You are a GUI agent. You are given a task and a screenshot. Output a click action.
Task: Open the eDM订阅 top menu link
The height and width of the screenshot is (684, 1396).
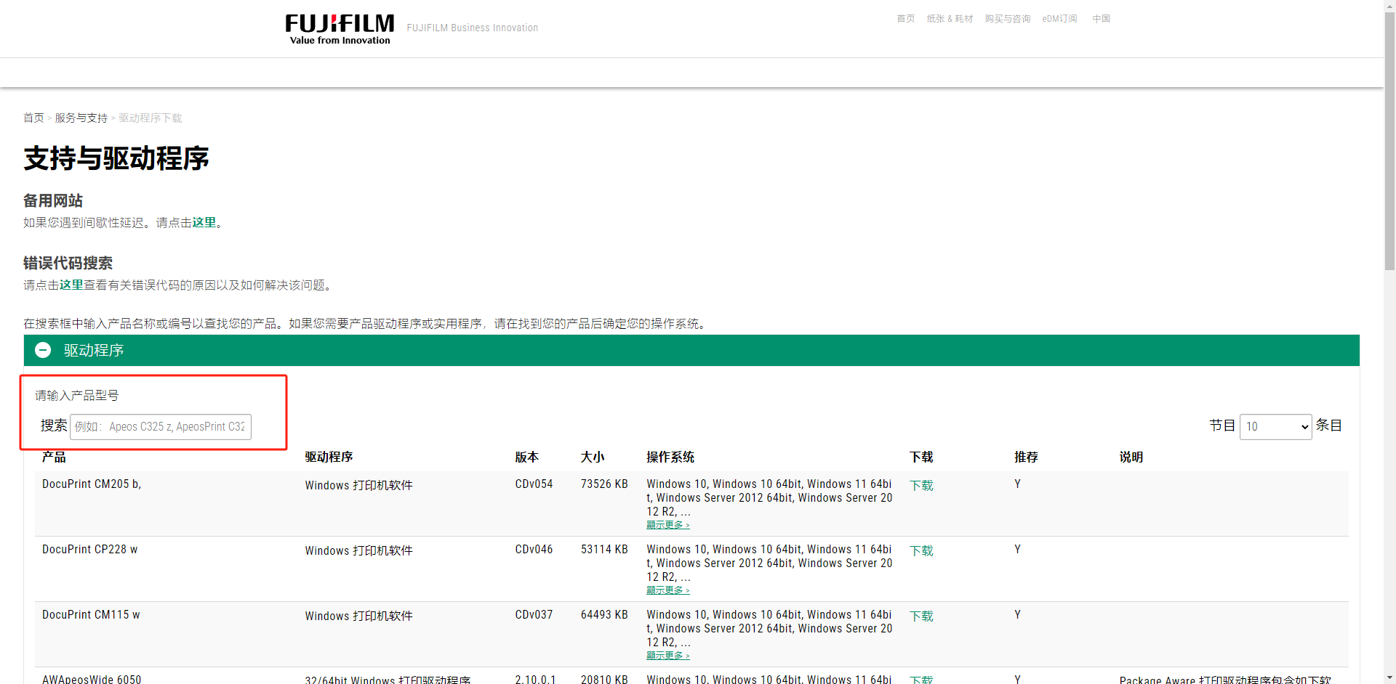pos(1059,19)
